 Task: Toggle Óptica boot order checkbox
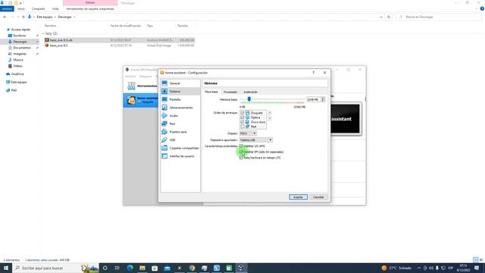click(242, 118)
